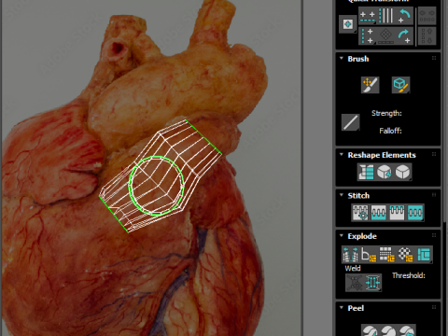Click the vertical-lines Linear Align icon
Viewport: 448px width, 336px height.
[386, 16]
